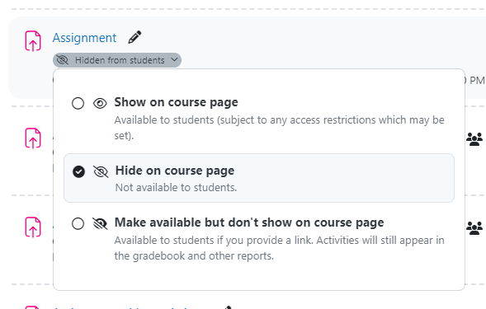The width and height of the screenshot is (486, 309).
Task: Click the pencil edit-title icon beside Assignment
Action: click(x=134, y=37)
